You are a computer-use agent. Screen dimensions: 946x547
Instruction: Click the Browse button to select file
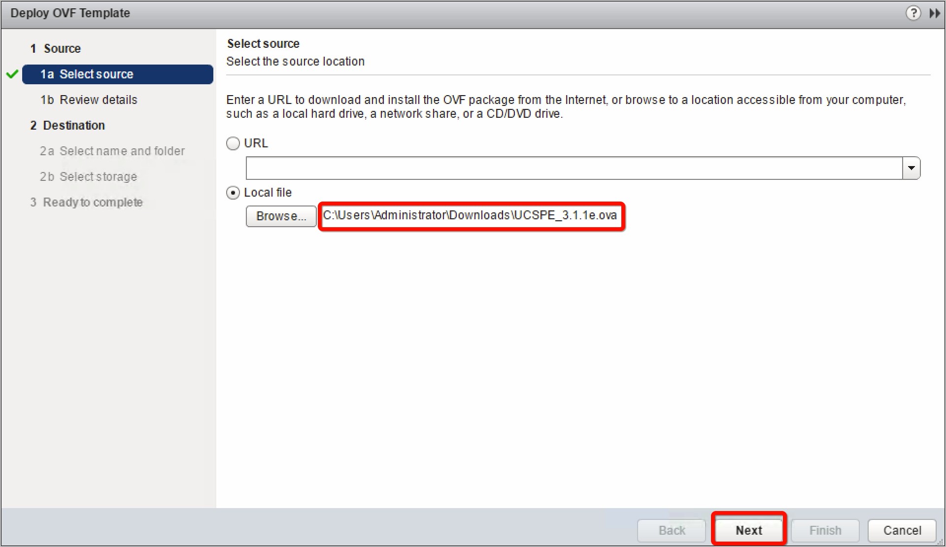(281, 215)
